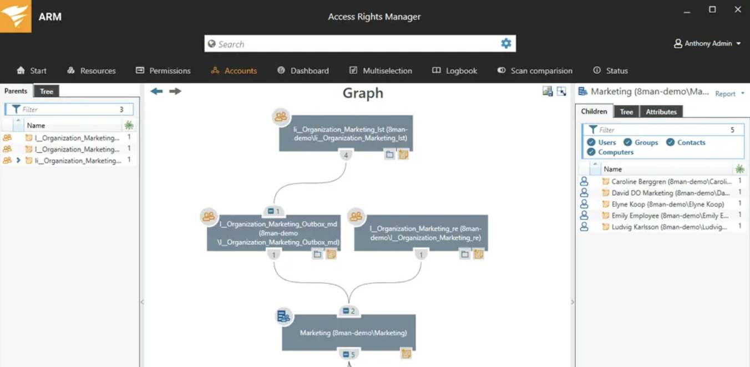Open the Anthony Admin user dropdown
Image resolution: width=750 pixels, height=367 pixels.
(x=707, y=43)
